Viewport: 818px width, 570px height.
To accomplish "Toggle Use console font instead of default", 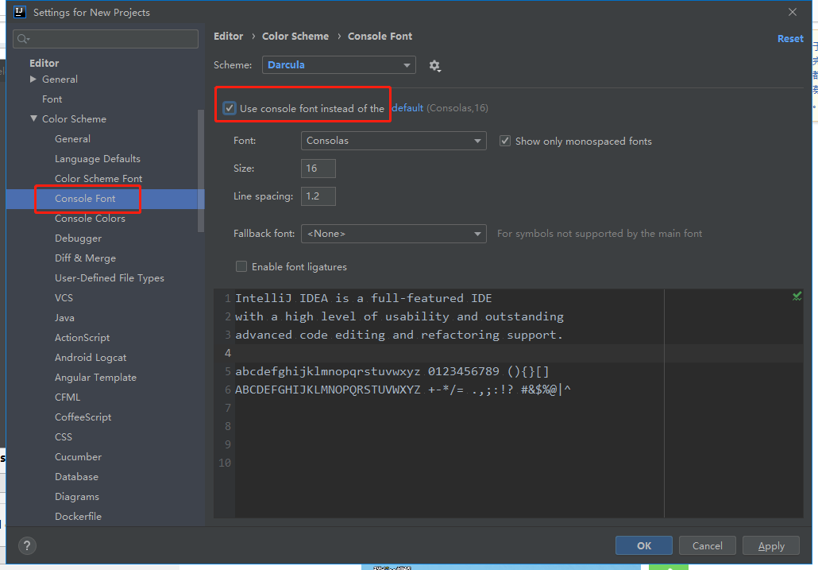I will click(230, 108).
